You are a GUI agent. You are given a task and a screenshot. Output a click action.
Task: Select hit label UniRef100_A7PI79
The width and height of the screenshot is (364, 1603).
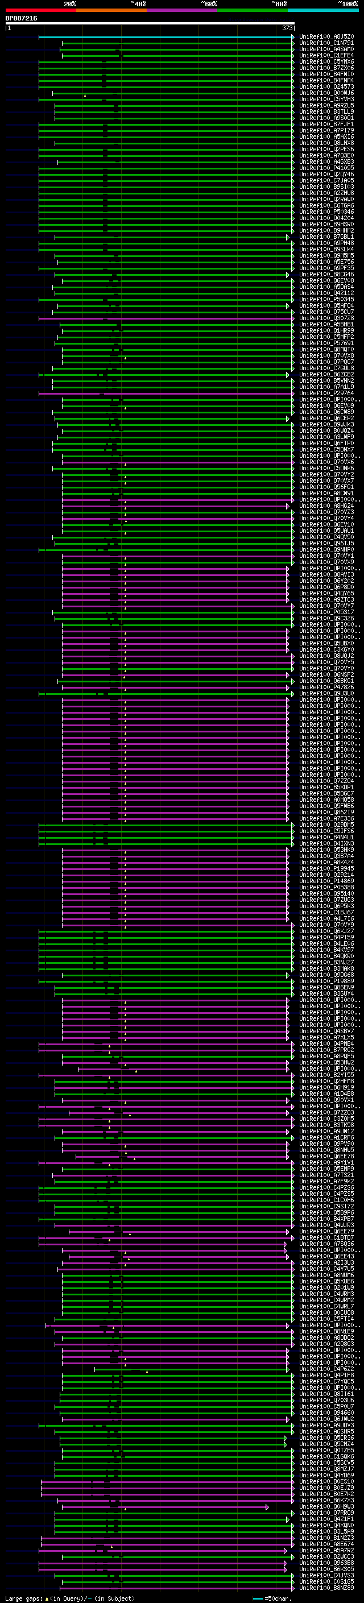coord(326,131)
